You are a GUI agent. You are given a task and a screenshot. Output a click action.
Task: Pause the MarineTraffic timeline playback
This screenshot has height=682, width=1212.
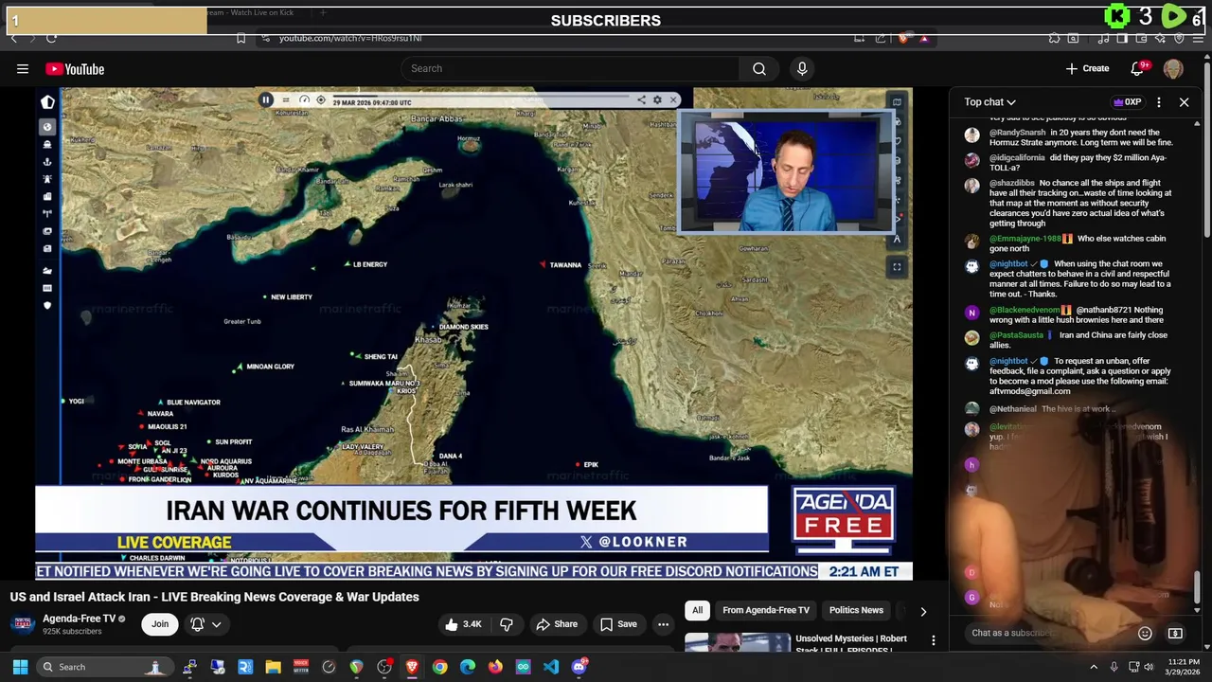(x=266, y=99)
